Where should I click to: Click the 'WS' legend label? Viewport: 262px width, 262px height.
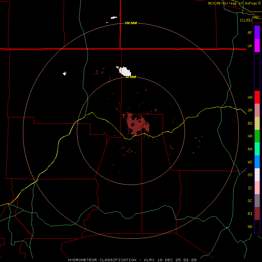pyautogui.click(x=250, y=162)
